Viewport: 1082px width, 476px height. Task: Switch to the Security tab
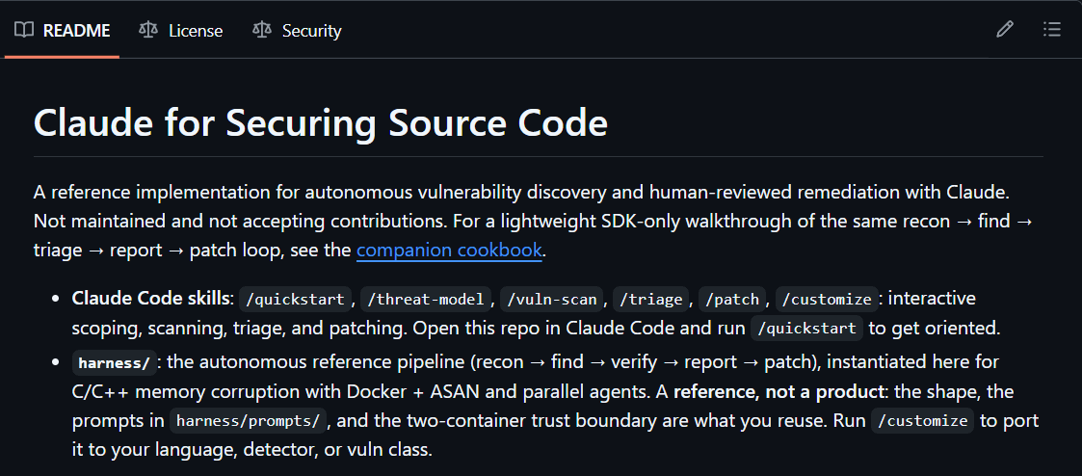[x=297, y=31]
